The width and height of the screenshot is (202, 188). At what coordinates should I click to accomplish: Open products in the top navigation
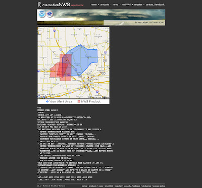(105, 5)
